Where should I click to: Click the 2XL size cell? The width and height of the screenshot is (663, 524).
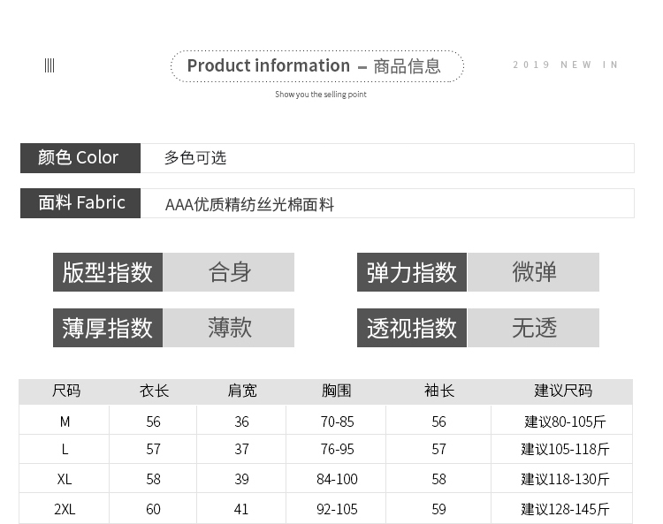[65, 509]
